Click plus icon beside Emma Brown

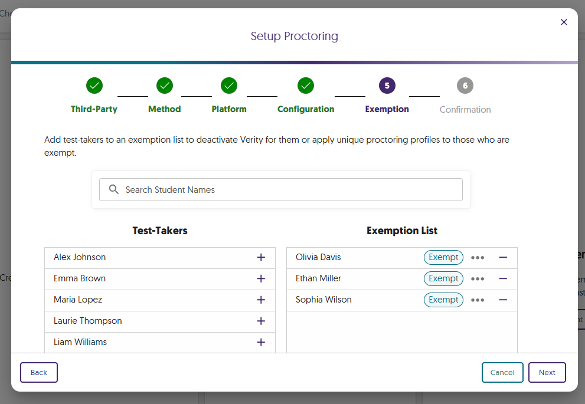261,279
